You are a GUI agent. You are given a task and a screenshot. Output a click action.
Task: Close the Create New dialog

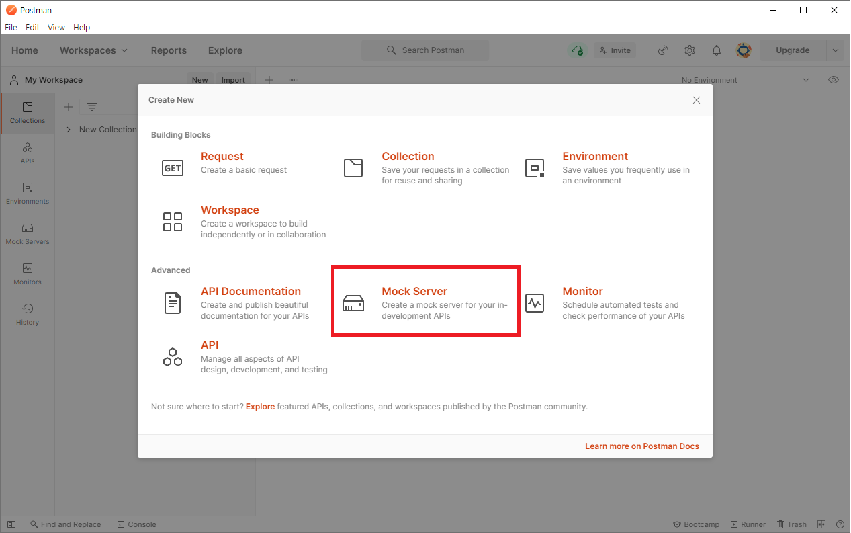pyautogui.click(x=697, y=100)
